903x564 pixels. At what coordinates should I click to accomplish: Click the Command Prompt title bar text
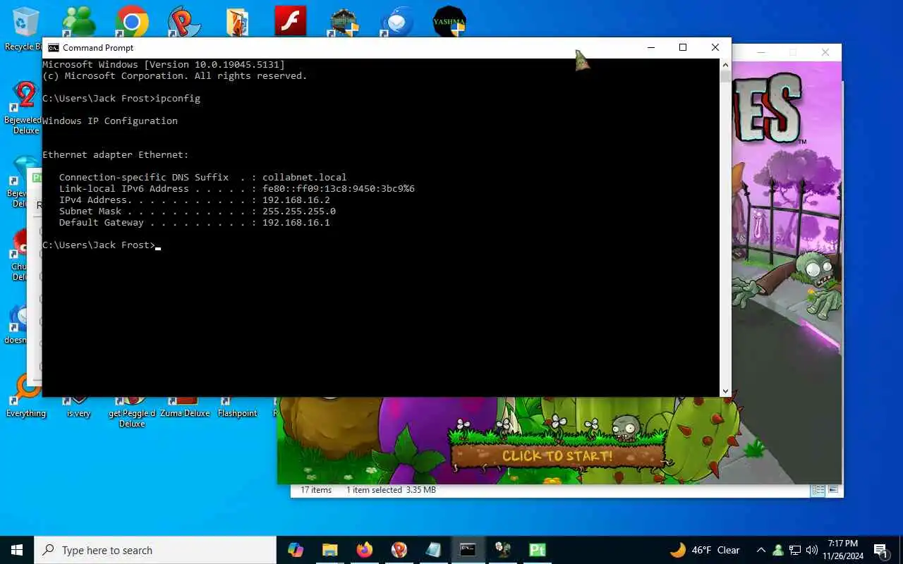[98, 48]
